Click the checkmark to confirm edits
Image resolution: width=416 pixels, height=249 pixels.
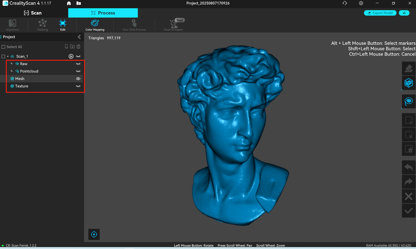[409, 211]
